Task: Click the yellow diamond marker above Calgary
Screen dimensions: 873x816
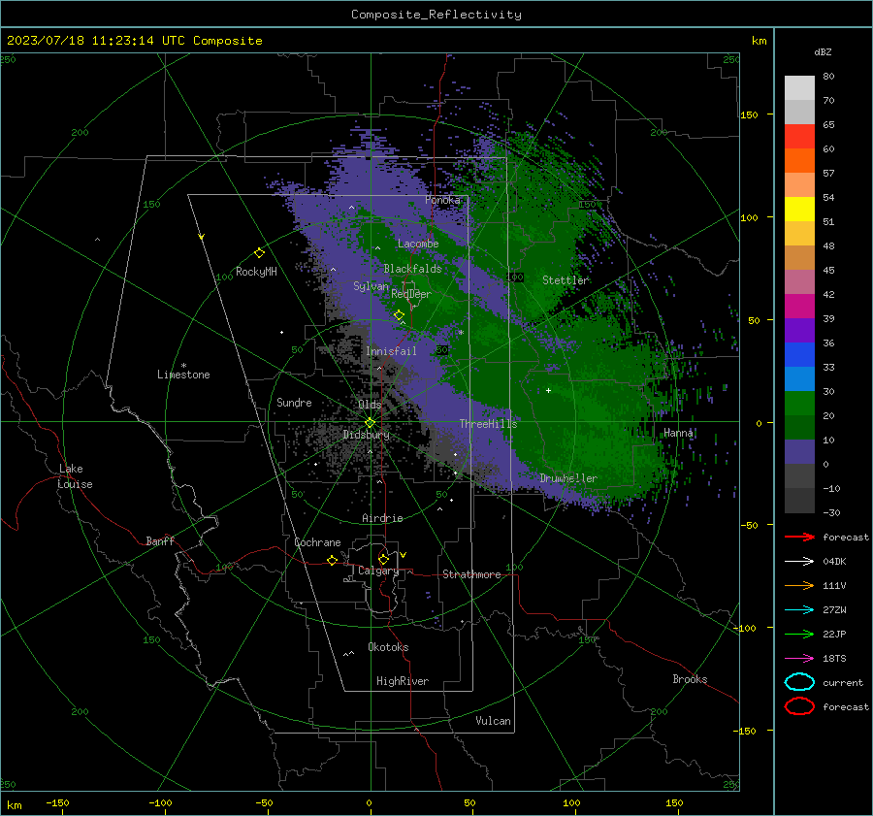Action: point(383,559)
